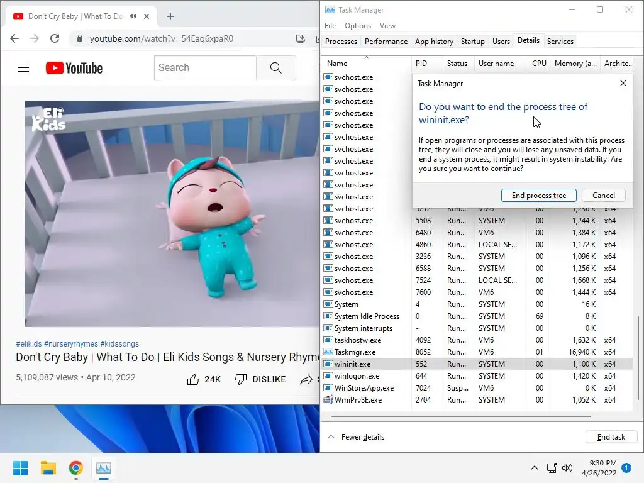
Task: Select the WinStore.App.exe process row
Action: click(477, 387)
